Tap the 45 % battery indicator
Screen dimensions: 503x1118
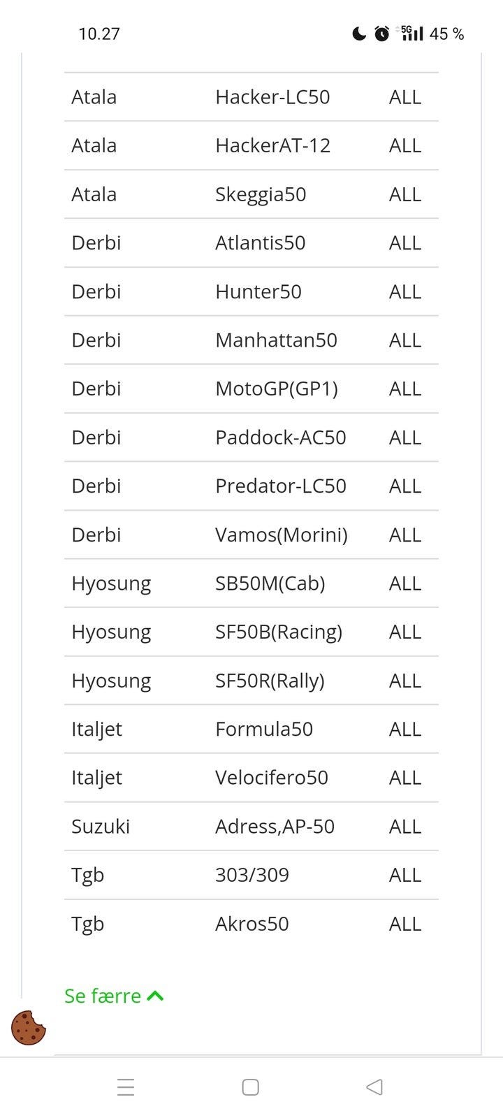tap(446, 34)
